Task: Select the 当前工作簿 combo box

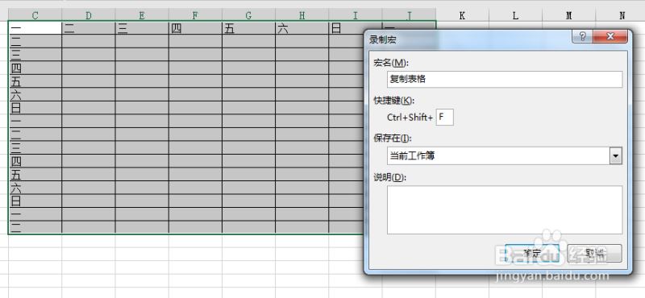Action: [505, 156]
